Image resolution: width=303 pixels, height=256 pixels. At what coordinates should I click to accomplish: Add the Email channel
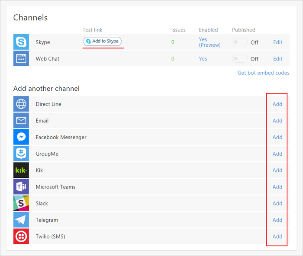(x=277, y=121)
